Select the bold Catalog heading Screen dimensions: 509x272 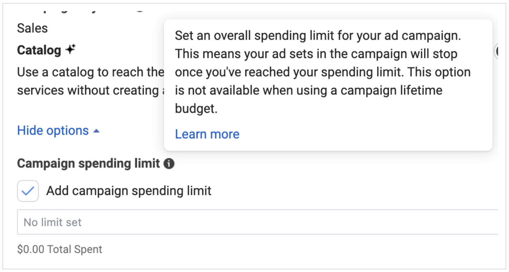(39, 50)
